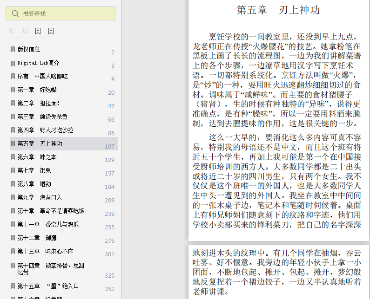This screenshot has height=299, width=370.
Task: Collapse all bookmarks icon
Action: click(x=25, y=31)
